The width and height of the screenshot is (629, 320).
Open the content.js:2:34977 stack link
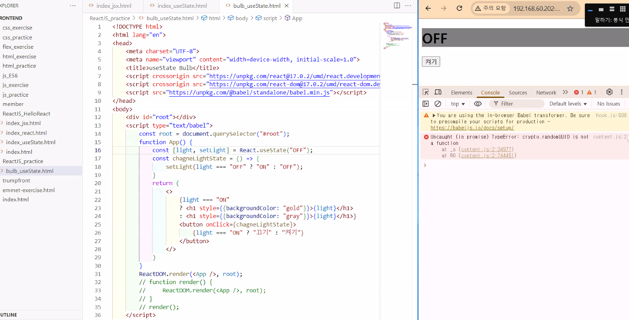pos(487,150)
